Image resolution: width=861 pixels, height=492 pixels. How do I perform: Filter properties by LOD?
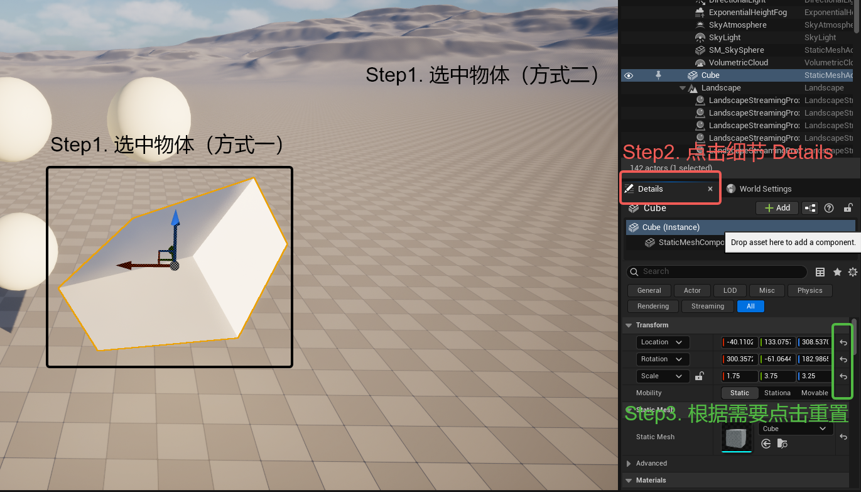[x=730, y=290]
